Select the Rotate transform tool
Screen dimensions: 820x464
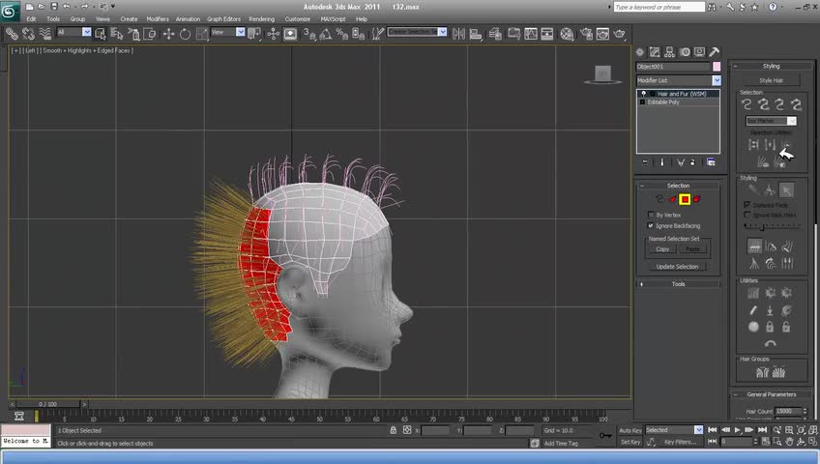point(184,34)
